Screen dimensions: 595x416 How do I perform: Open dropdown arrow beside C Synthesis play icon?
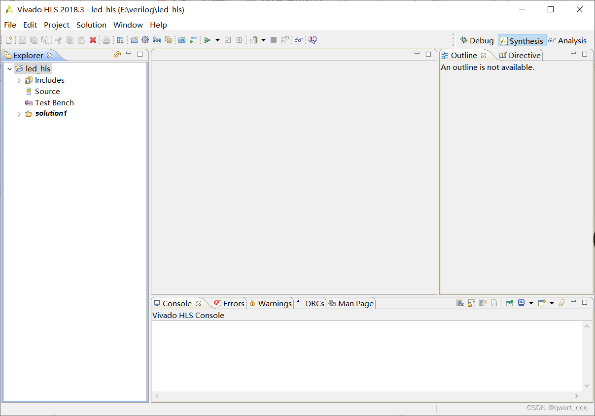(217, 40)
